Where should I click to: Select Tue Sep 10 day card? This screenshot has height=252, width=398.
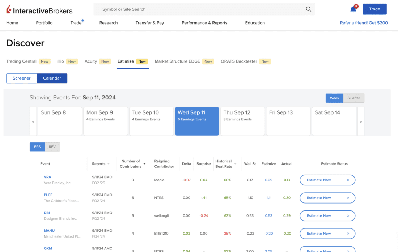click(x=151, y=121)
